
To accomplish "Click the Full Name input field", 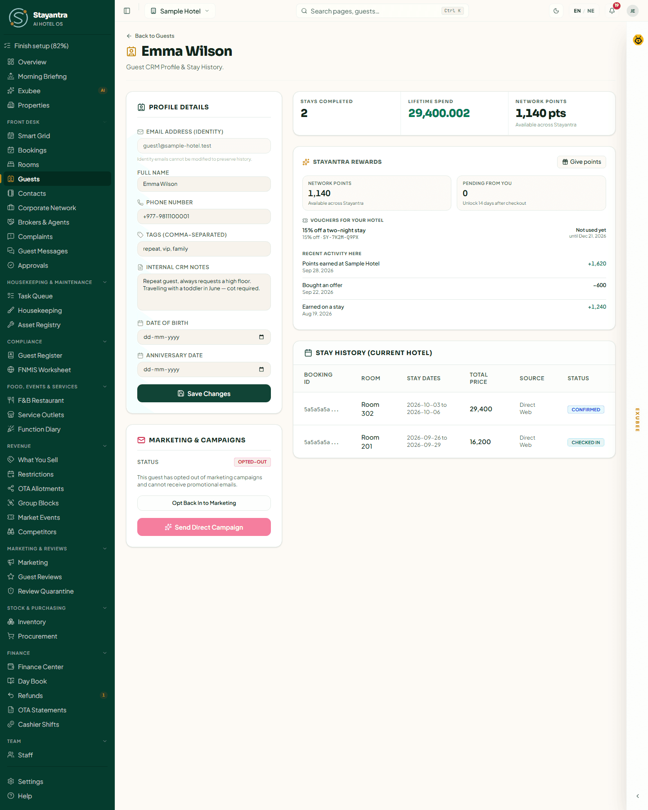I will click(x=204, y=184).
